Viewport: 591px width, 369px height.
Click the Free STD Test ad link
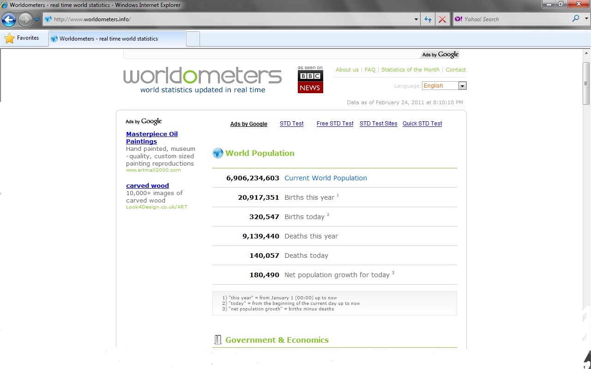tap(335, 124)
